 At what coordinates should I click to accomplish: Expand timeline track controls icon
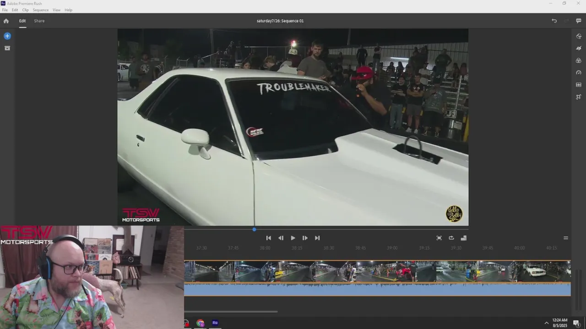566,238
